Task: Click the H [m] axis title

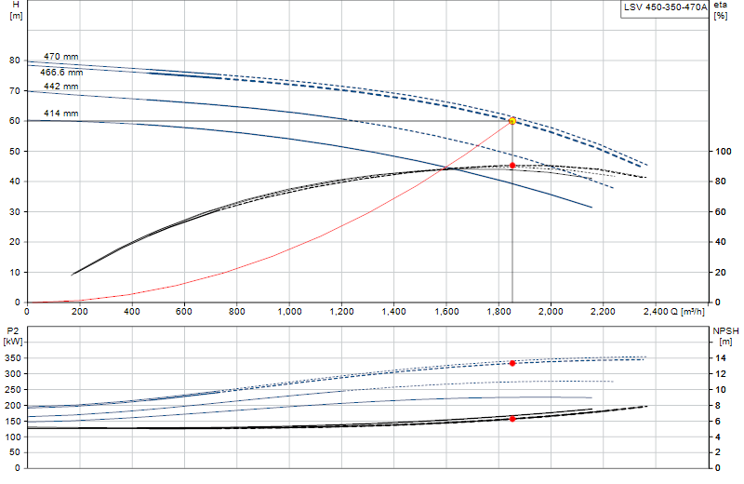Action: click(16, 10)
